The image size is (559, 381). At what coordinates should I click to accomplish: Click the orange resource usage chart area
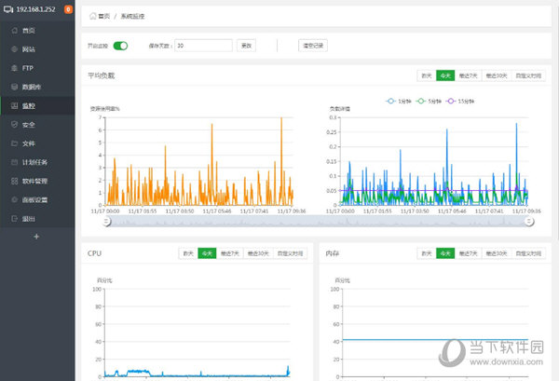tap(198, 161)
